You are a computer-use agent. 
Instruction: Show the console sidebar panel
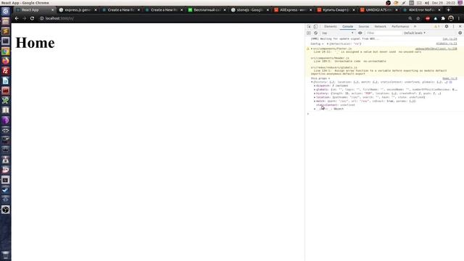309,33
